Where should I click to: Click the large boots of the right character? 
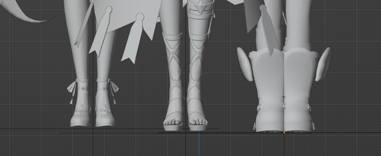(x=284, y=90)
